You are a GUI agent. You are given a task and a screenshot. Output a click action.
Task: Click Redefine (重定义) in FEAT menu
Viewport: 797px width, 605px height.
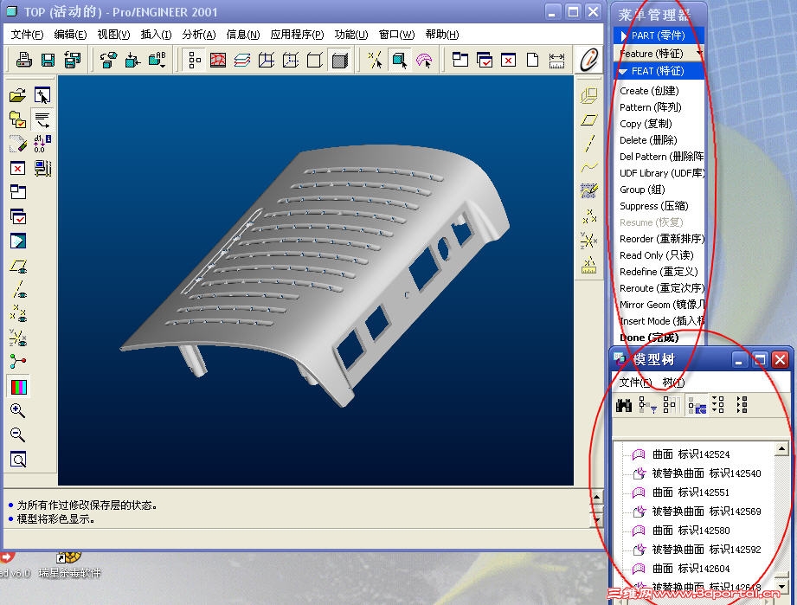(659, 272)
